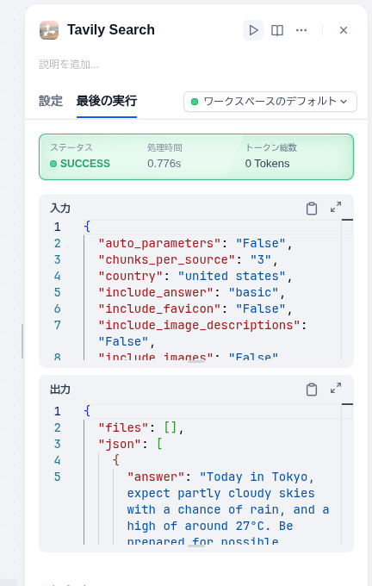Image resolution: width=372 pixels, height=586 pixels.
Task: Close the Tavily Search panel
Action: click(344, 30)
